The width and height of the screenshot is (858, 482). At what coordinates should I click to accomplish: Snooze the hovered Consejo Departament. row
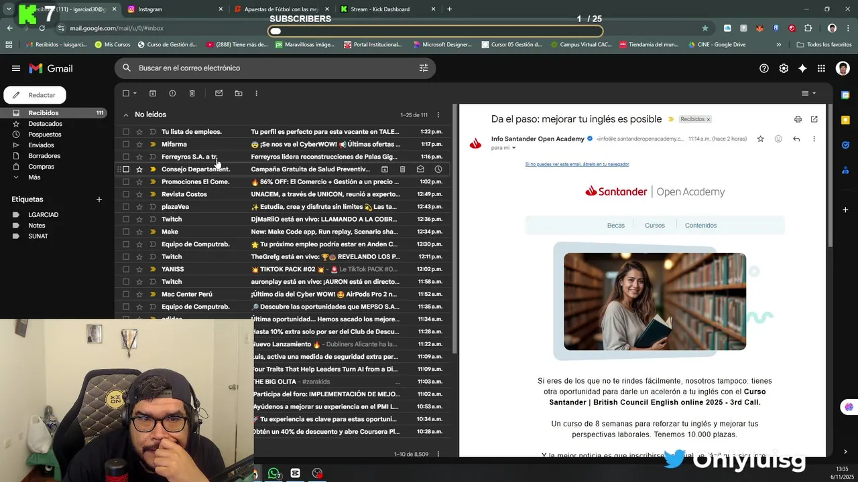438,169
